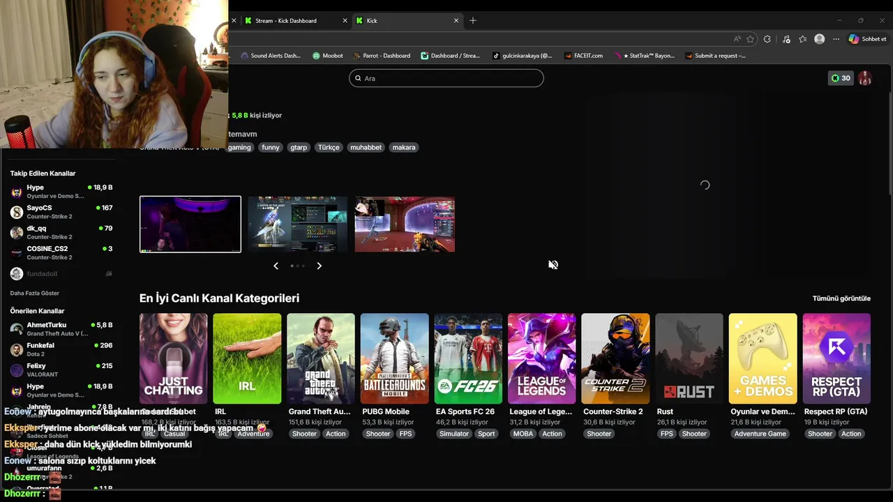The height and width of the screenshot is (502, 893).
Task: Select the gtarp tag
Action: click(x=299, y=147)
